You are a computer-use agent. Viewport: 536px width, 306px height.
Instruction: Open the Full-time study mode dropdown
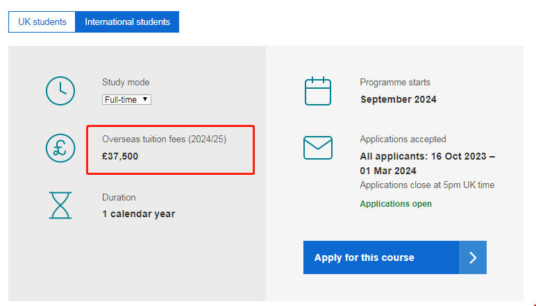[x=126, y=99]
